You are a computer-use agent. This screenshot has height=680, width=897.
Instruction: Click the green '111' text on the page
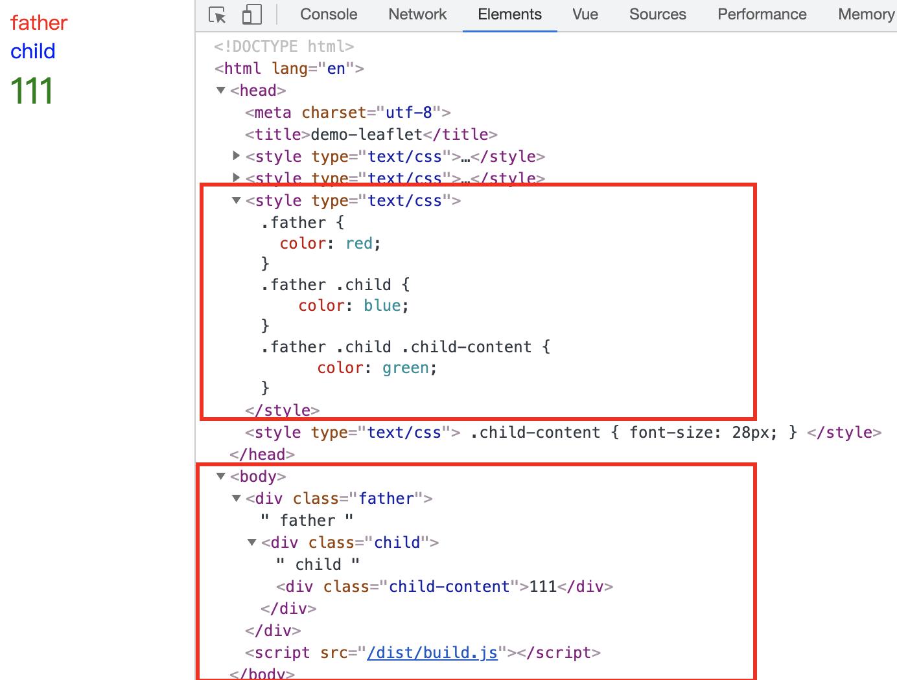point(32,91)
